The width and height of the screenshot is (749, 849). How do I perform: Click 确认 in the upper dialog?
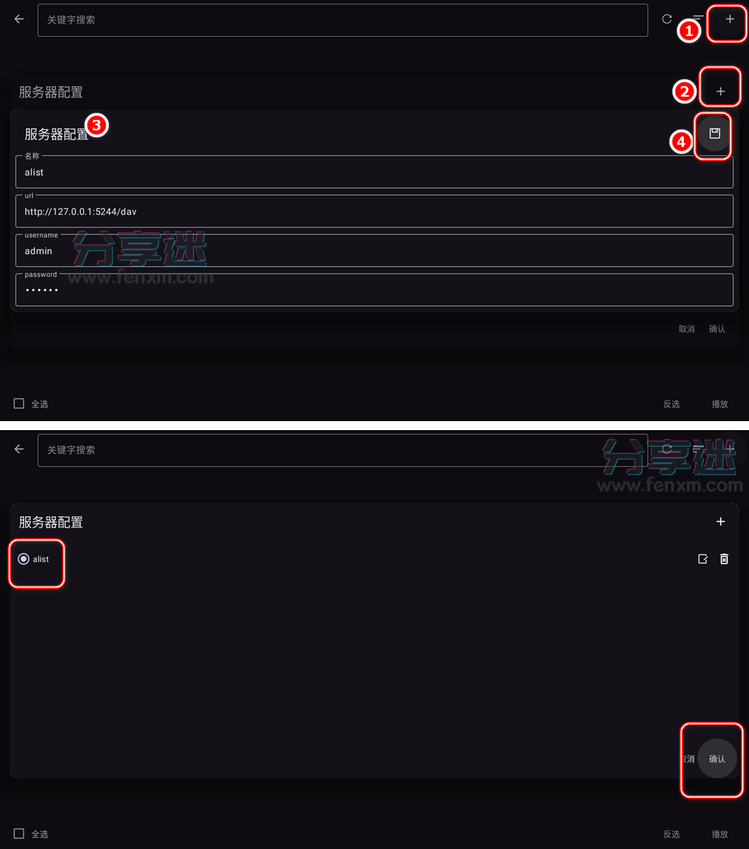point(717,329)
